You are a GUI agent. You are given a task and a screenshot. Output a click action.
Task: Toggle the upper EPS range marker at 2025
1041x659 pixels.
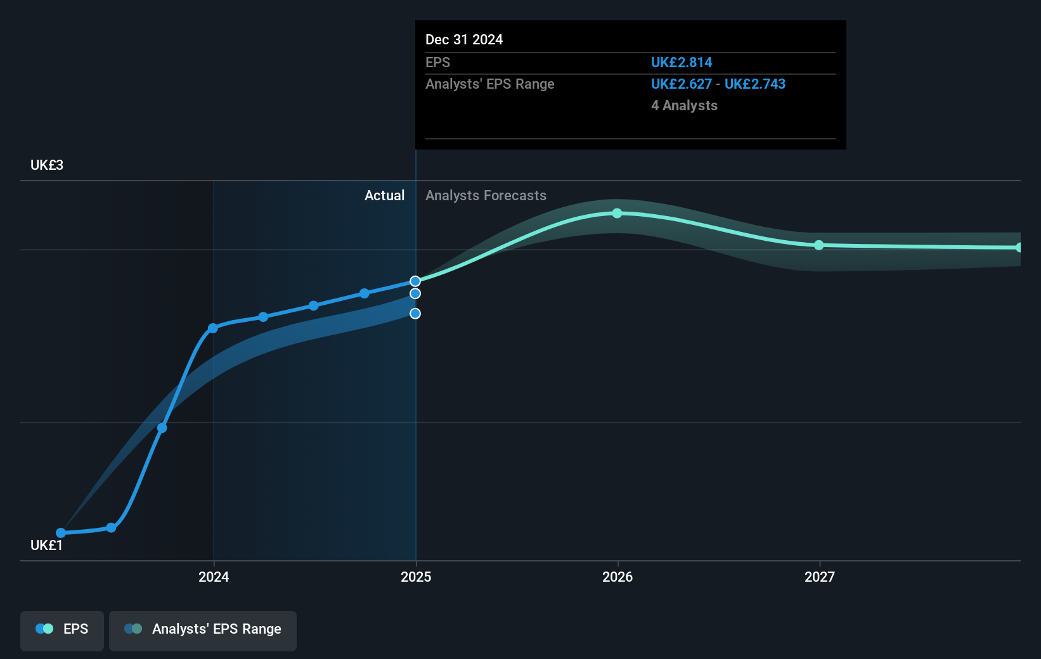[415, 293]
